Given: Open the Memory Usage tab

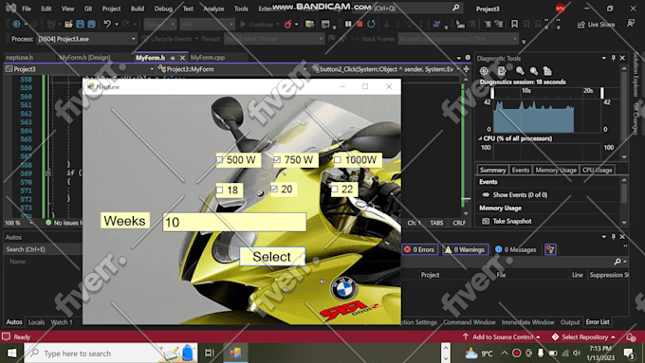Looking at the screenshot, I should click(556, 170).
